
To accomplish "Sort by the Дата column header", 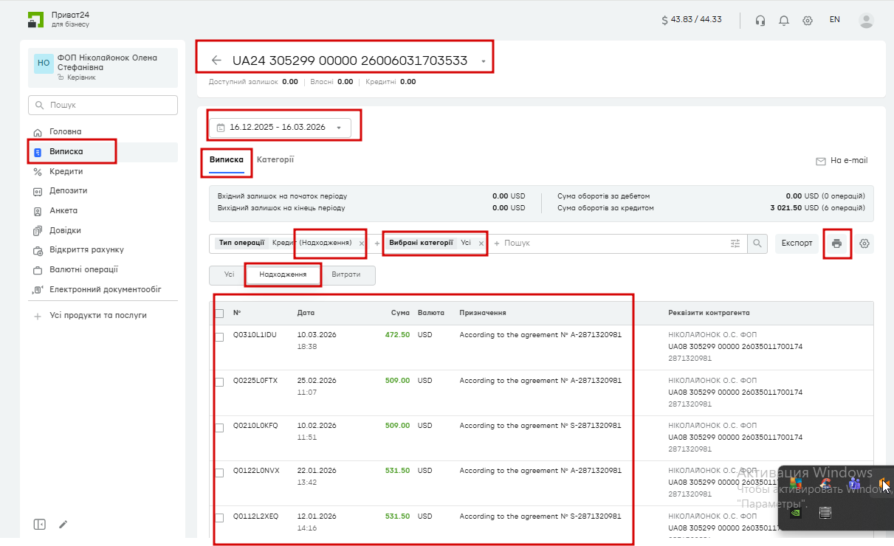I will pyautogui.click(x=306, y=313).
